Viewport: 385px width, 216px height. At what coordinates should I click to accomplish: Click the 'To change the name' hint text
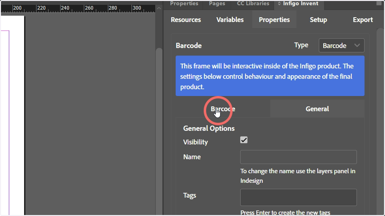298,176
